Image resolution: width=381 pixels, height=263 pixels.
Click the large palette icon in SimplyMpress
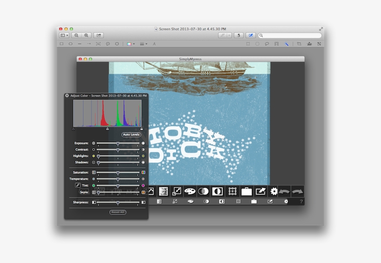(x=190, y=191)
